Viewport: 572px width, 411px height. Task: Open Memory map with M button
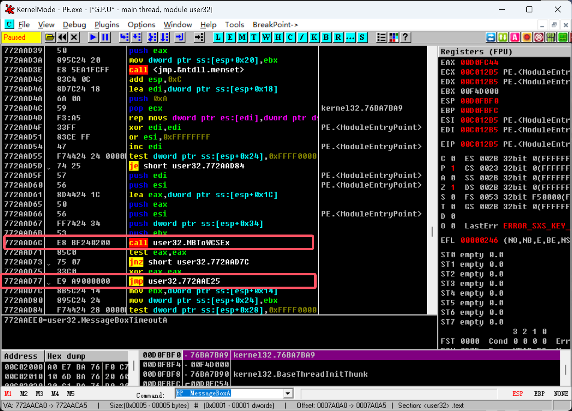click(242, 37)
